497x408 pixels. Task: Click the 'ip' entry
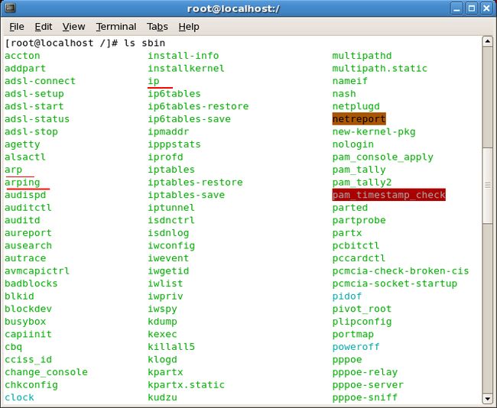pyautogui.click(x=154, y=82)
